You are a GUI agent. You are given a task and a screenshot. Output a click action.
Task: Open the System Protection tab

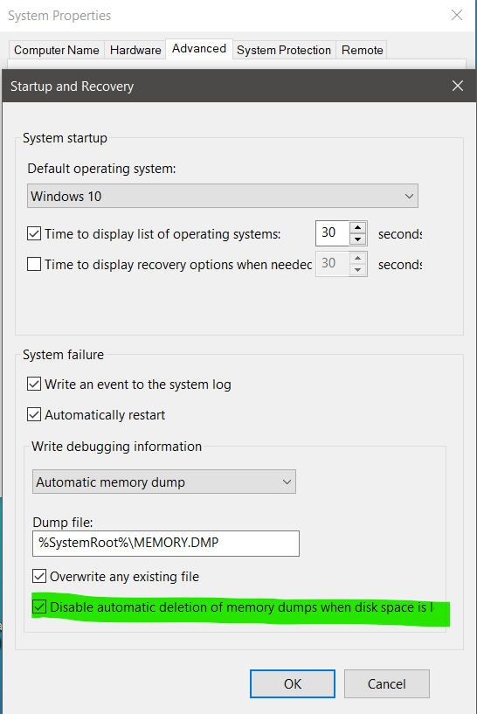point(284,50)
